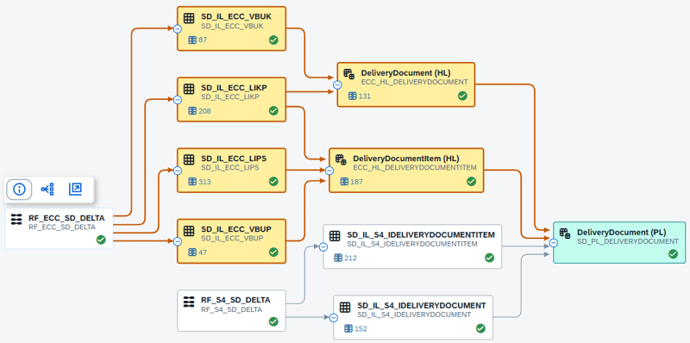The height and width of the screenshot is (343, 690).
Task: Click column count 187 on DeliveryDocumentItem (HL)
Action: click(356, 182)
